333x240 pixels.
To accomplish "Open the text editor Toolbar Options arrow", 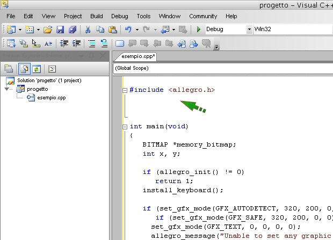I will [x=216, y=47].
